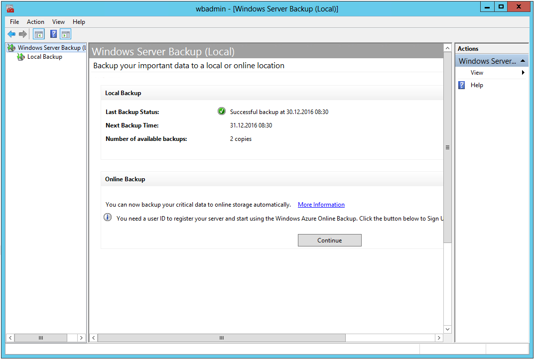Click the next backup time 31.12.2016 08:30
The width and height of the screenshot is (534, 360).
coord(251,125)
